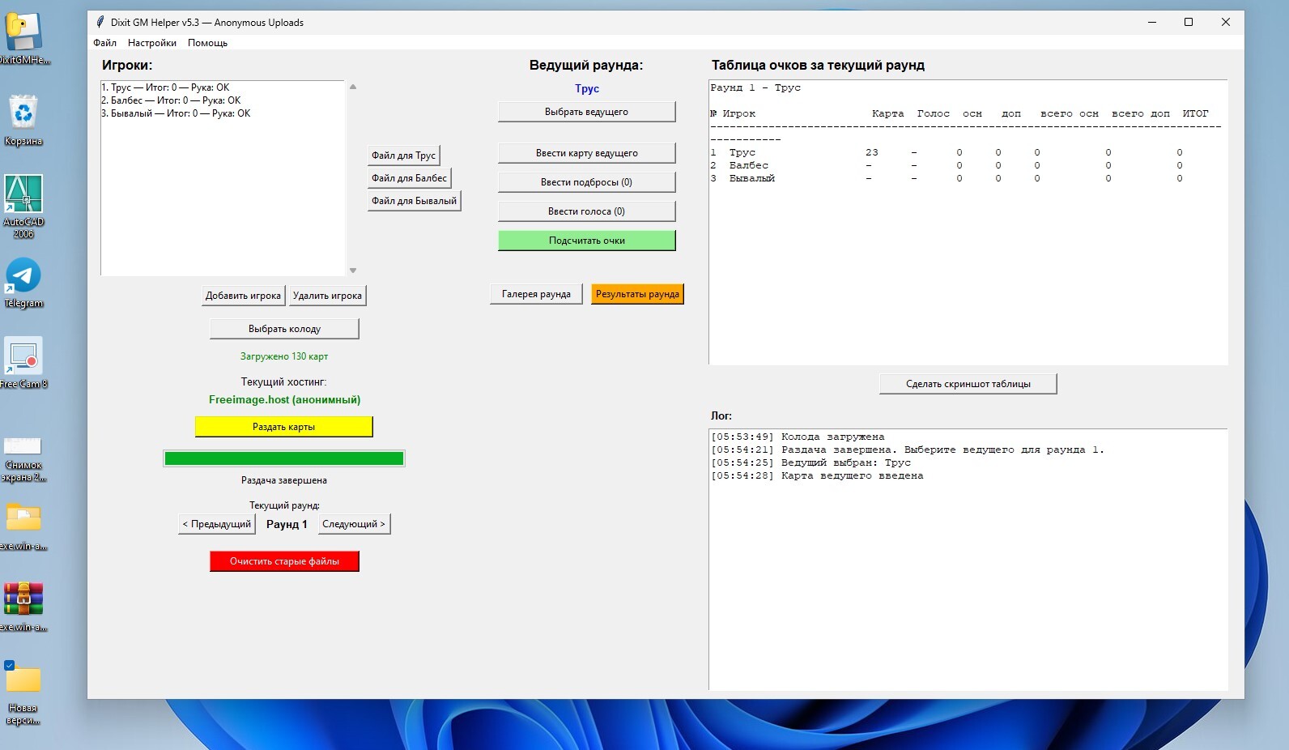The height and width of the screenshot is (750, 1289).
Task: Open the Recycle Bin (Корзина) desktop icon
Action: [23, 120]
